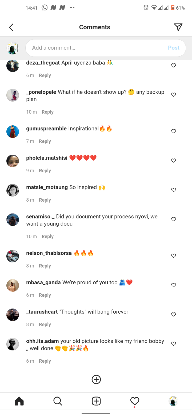Like mbasa_ganda's comment heart

pyautogui.click(x=174, y=285)
